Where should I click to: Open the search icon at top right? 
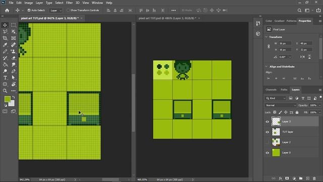299,10
